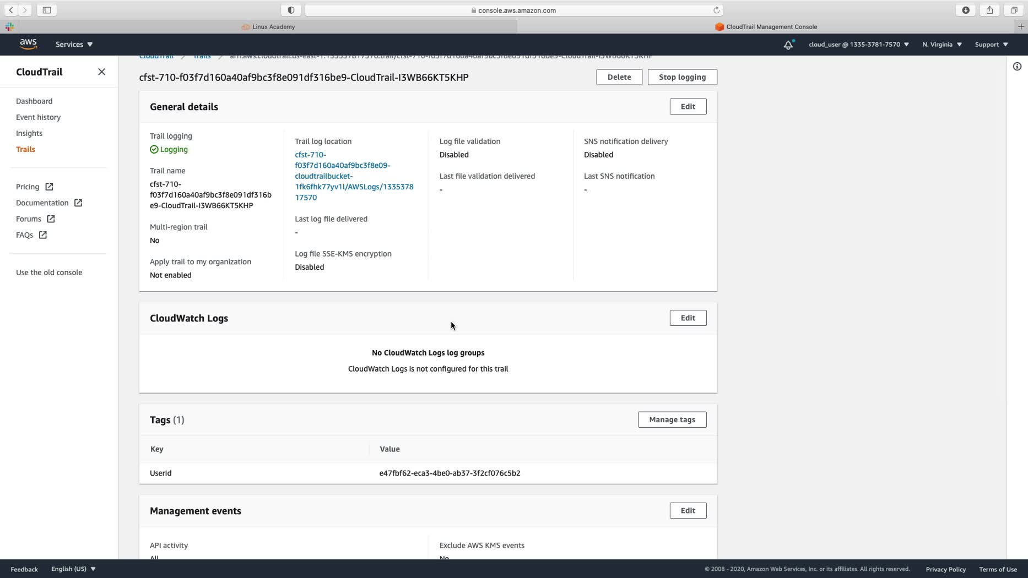Click the Log file validation Disabled value
The image size is (1028, 578).
pyautogui.click(x=454, y=155)
